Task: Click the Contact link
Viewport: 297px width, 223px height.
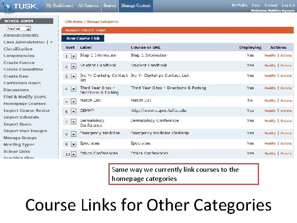Action: click(x=271, y=5)
